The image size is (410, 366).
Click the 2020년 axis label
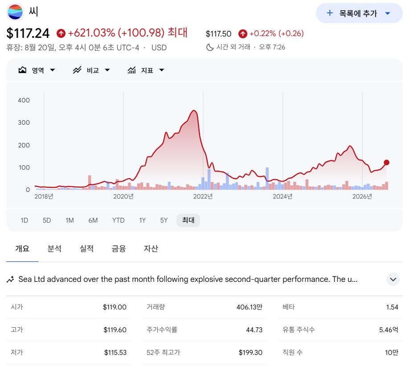(123, 196)
